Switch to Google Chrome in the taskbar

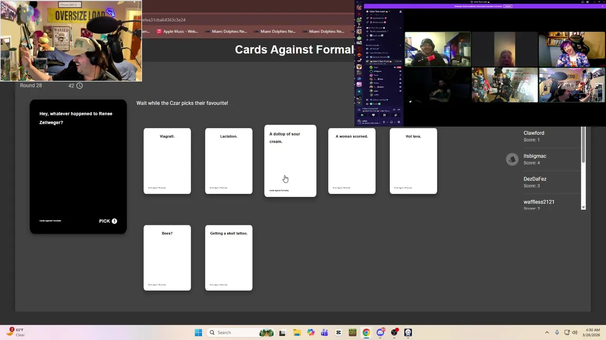coord(366,332)
